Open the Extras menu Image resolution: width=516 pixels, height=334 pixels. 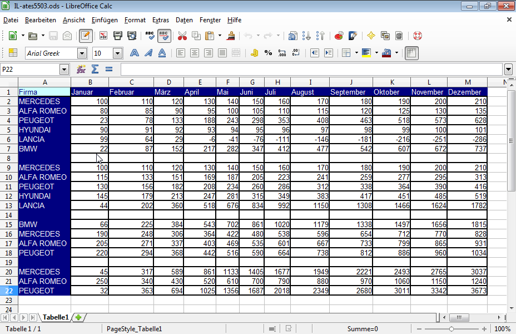[x=161, y=20]
